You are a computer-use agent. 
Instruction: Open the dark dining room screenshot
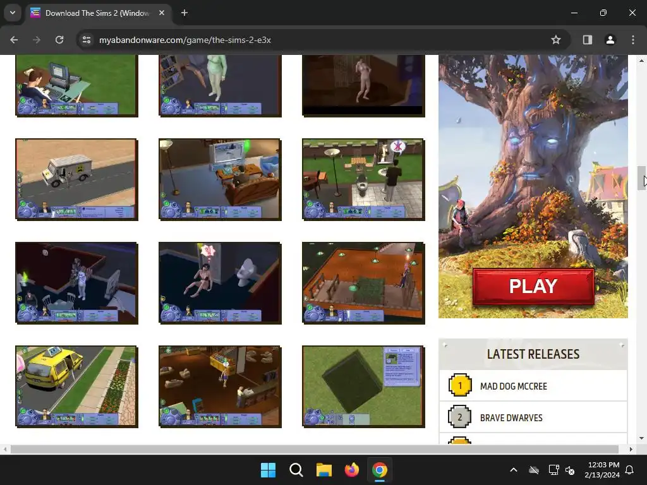tap(76, 283)
